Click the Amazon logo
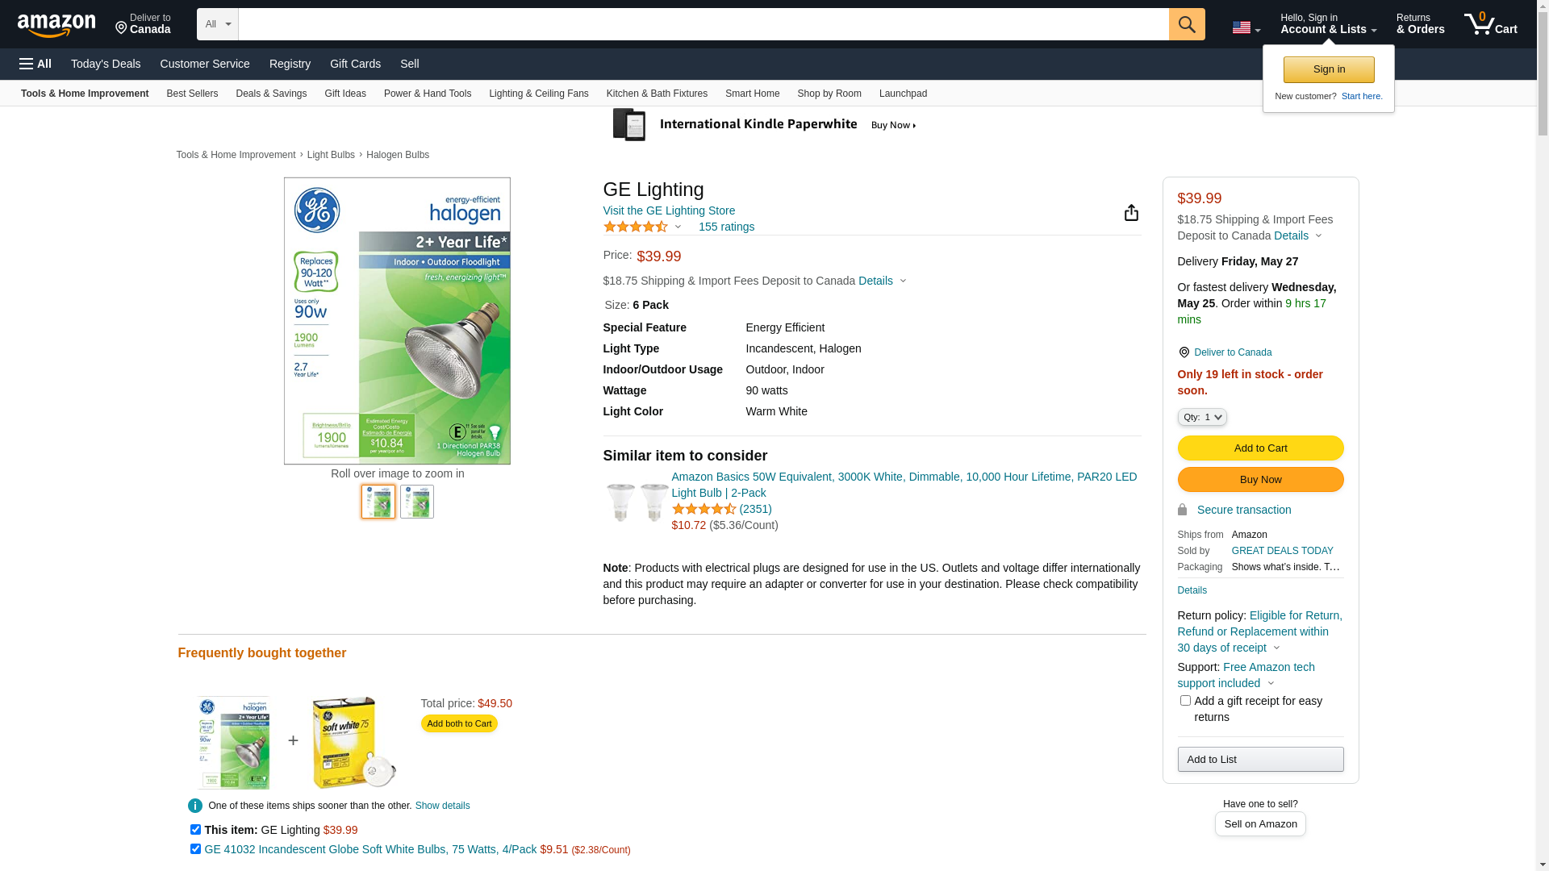Image resolution: width=1549 pixels, height=871 pixels. click(56, 26)
